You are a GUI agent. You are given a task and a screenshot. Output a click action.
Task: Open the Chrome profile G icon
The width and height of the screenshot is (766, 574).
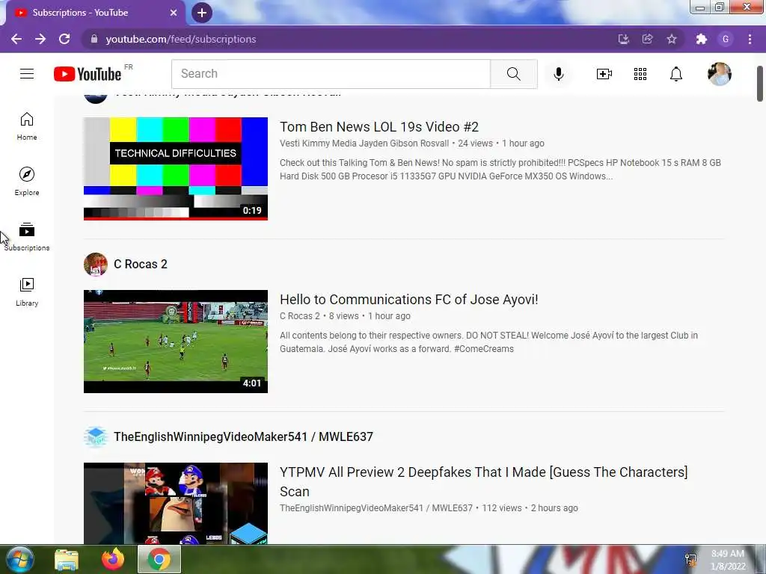(726, 39)
